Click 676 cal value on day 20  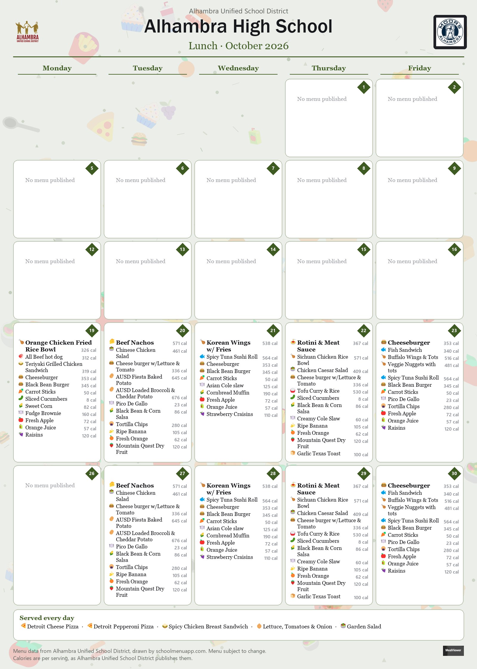[179, 398]
